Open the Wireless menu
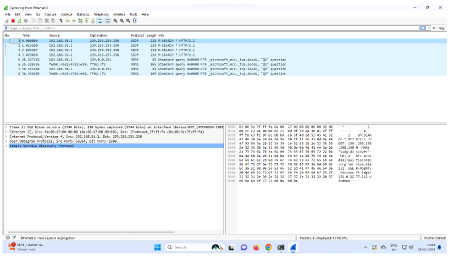Screen dimensions: 451x259 tap(119, 14)
